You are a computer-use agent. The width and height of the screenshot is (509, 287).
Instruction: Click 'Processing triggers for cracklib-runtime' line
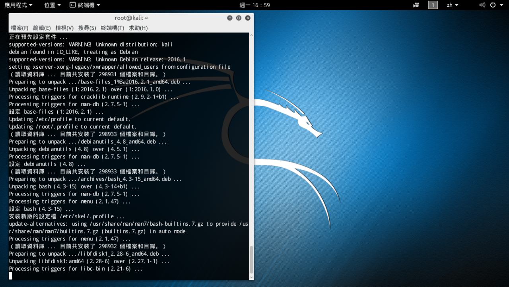pyautogui.click(x=94, y=97)
